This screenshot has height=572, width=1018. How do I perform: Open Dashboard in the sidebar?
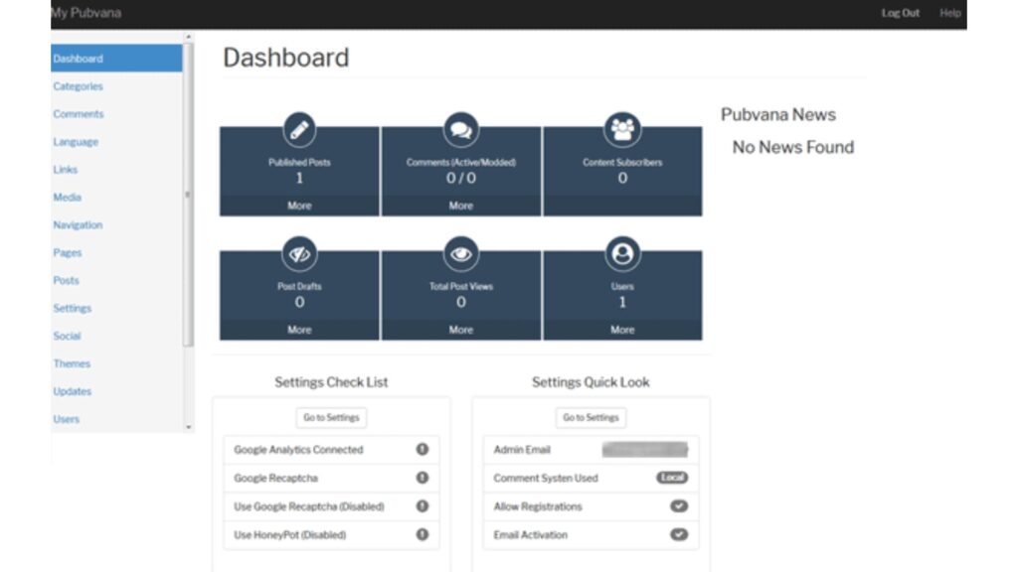point(116,59)
